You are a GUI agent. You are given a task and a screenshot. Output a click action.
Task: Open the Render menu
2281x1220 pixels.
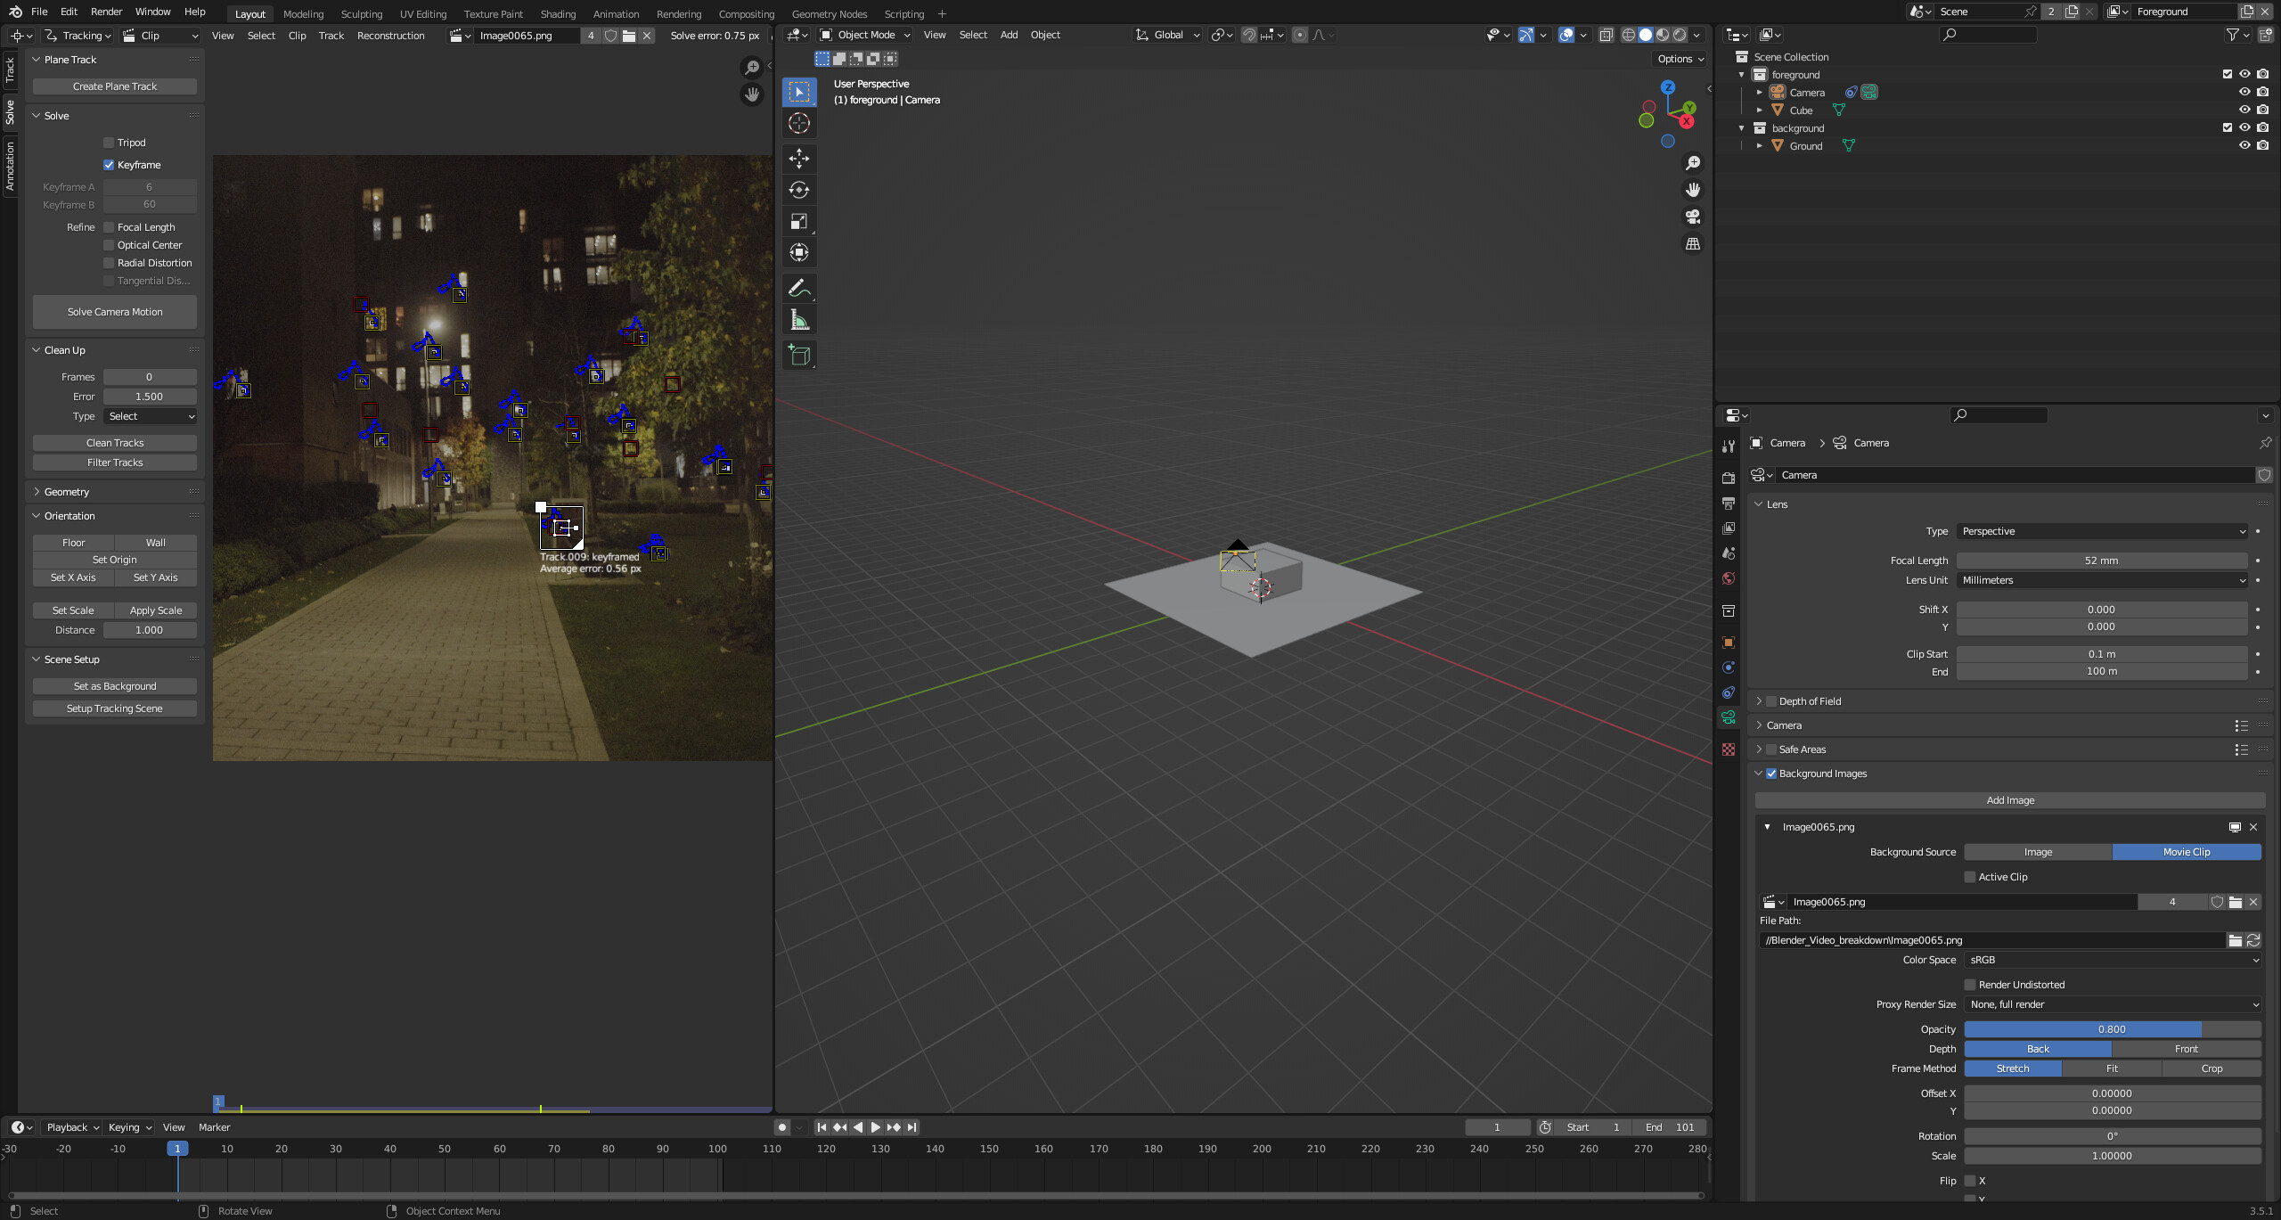coord(106,12)
